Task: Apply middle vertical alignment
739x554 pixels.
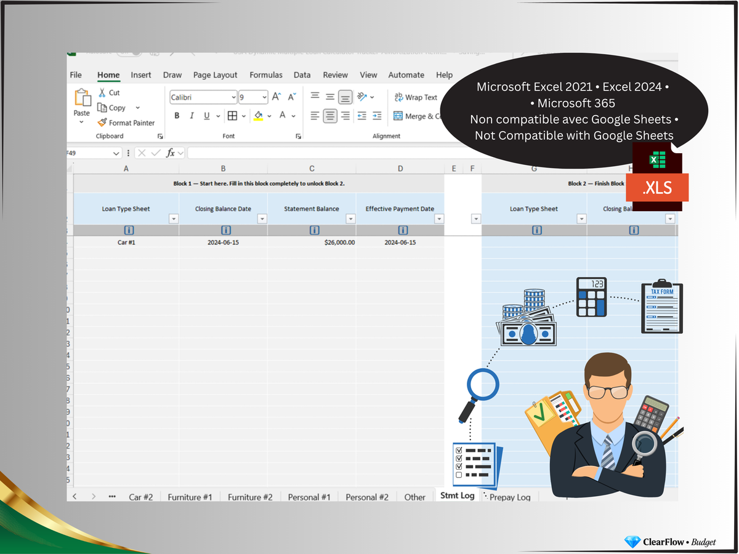Action: [x=330, y=97]
